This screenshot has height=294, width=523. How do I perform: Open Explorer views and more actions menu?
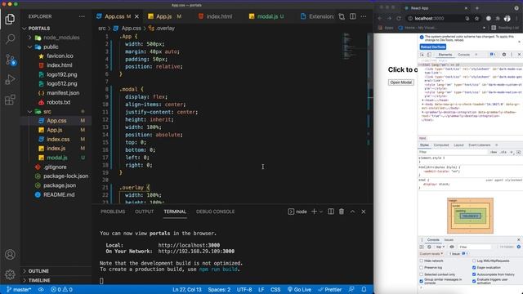pyautogui.click(x=82, y=16)
